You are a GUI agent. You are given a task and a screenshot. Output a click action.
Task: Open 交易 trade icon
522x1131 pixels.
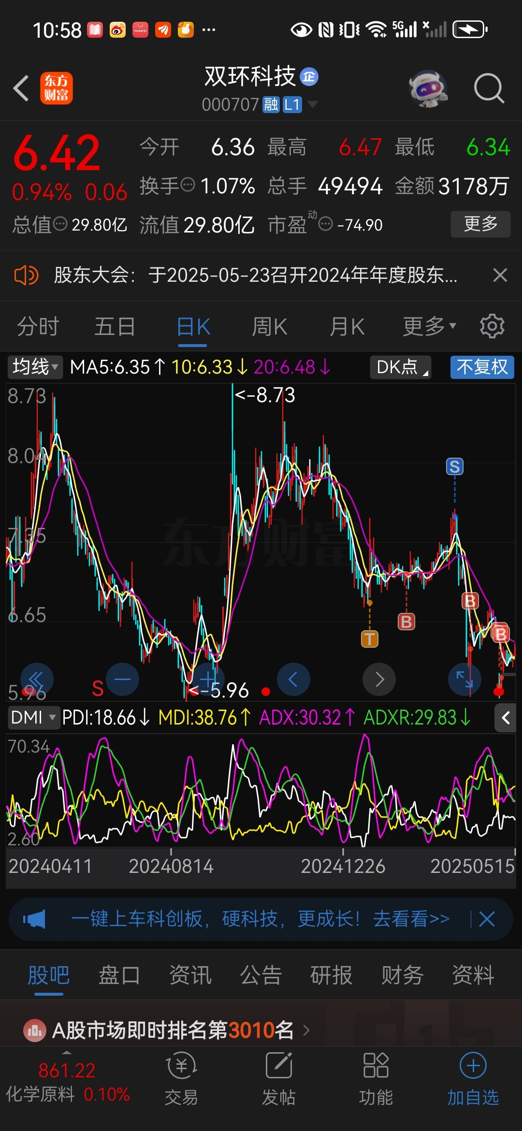[x=181, y=1078]
